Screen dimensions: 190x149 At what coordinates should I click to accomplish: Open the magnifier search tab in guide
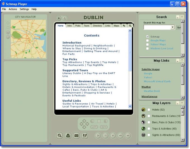click(130, 25)
